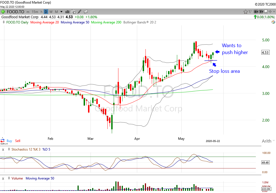The width and height of the screenshot is (276, 193).
Task: Click the +1.80% percent change value
Action: click(91, 17)
